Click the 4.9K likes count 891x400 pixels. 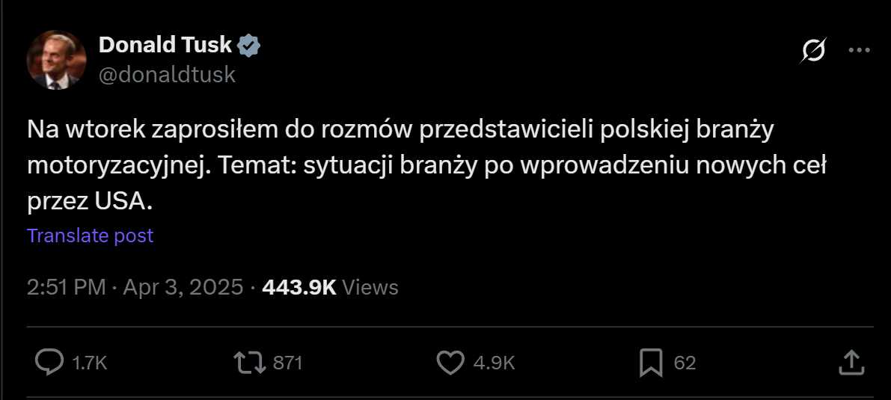pyautogui.click(x=494, y=363)
